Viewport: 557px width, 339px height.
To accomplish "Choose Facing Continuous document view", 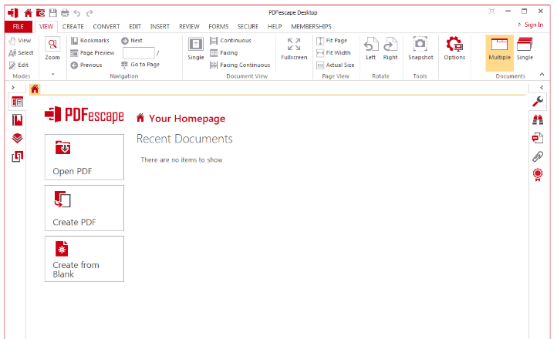I will click(x=240, y=65).
